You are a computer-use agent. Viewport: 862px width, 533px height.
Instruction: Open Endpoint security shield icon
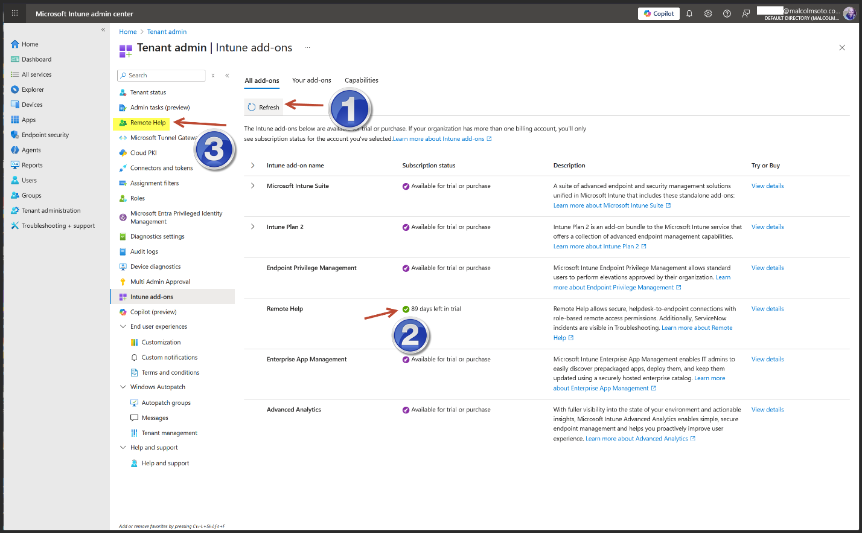(15, 135)
